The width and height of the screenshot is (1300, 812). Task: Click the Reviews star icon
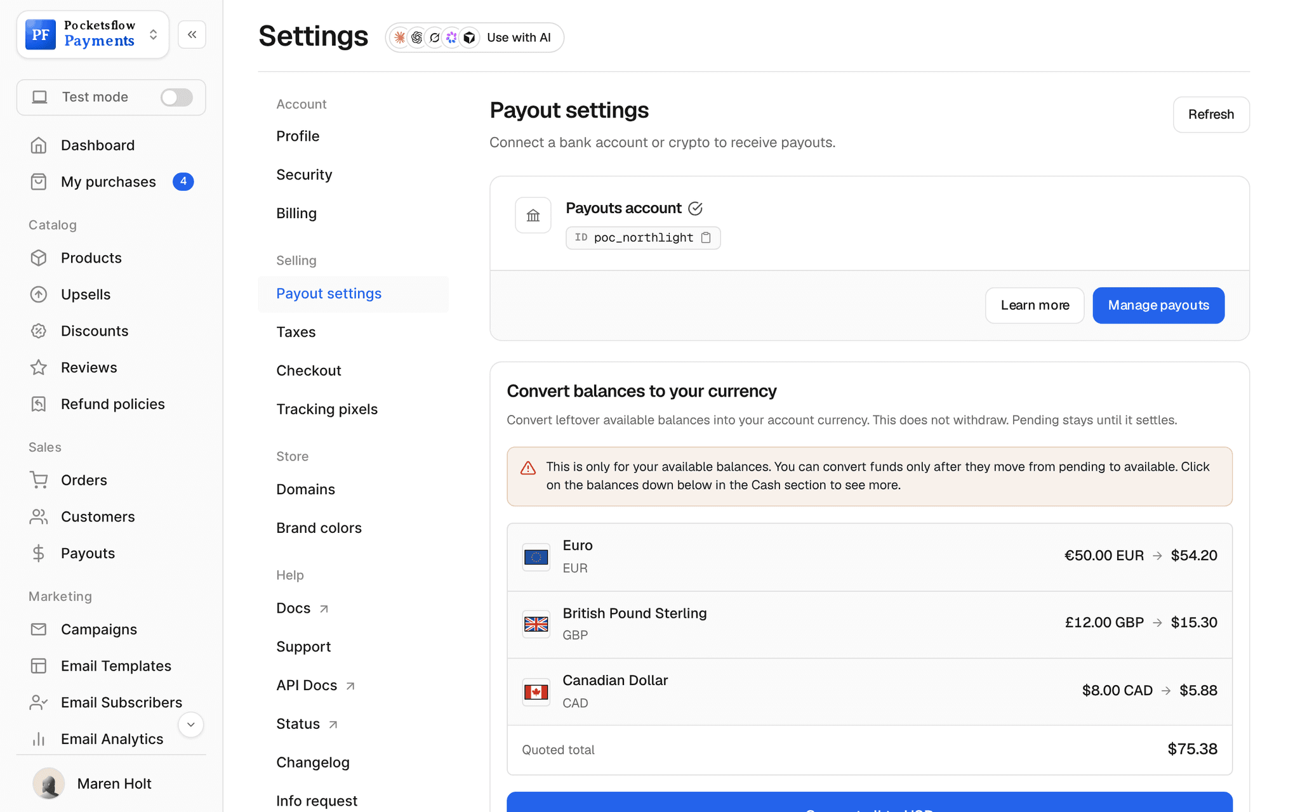pyautogui.click(x=39, y=368)
